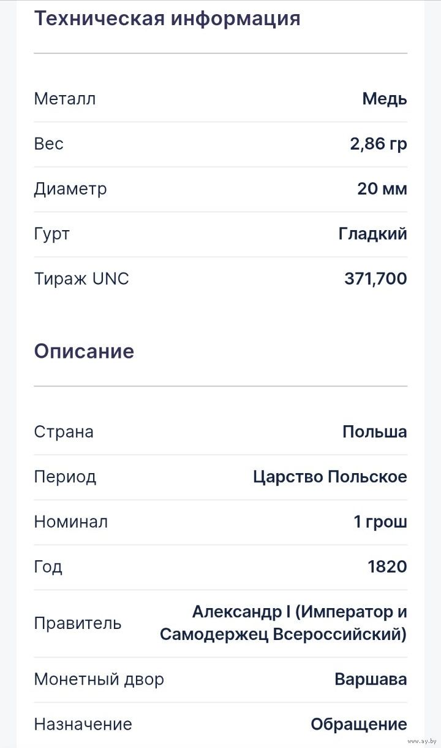Click the "Техническая информация" section heading
This screenshot has width=441, height=748.
pos(167,19)
